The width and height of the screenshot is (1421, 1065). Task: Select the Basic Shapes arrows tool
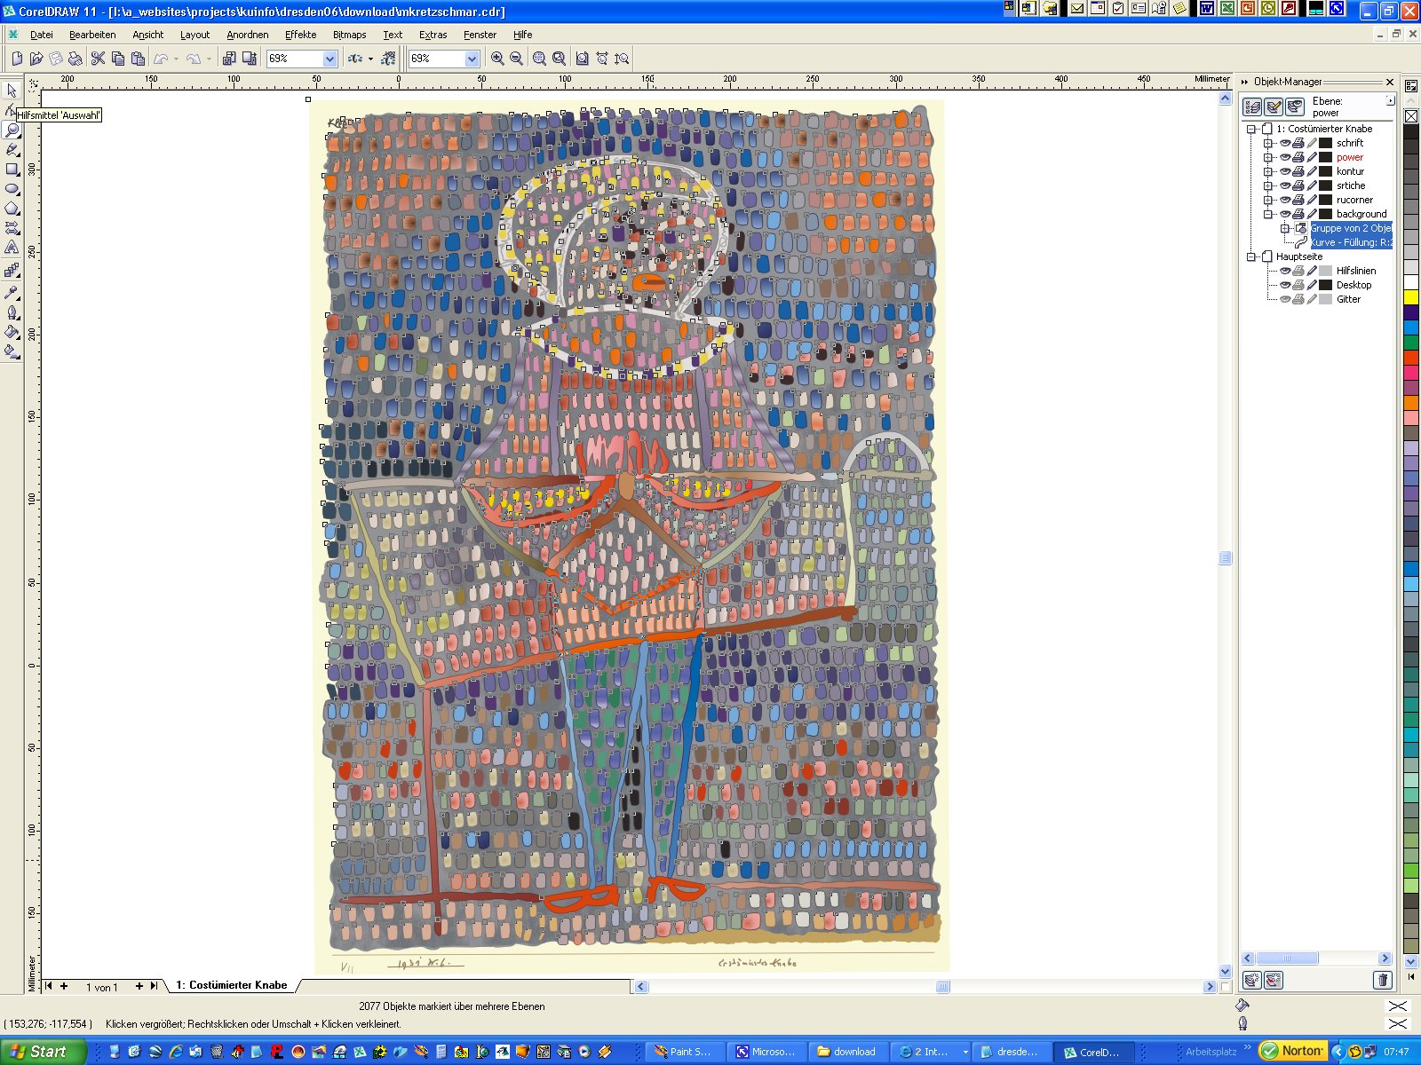[12, 228]
